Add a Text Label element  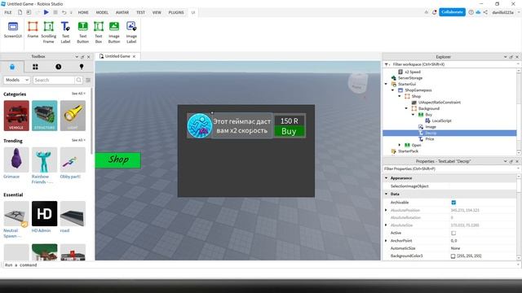point(65,33)
